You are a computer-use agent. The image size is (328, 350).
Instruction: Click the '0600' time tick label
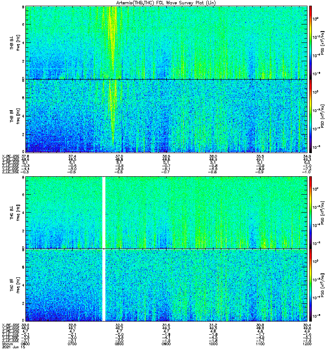25,344
